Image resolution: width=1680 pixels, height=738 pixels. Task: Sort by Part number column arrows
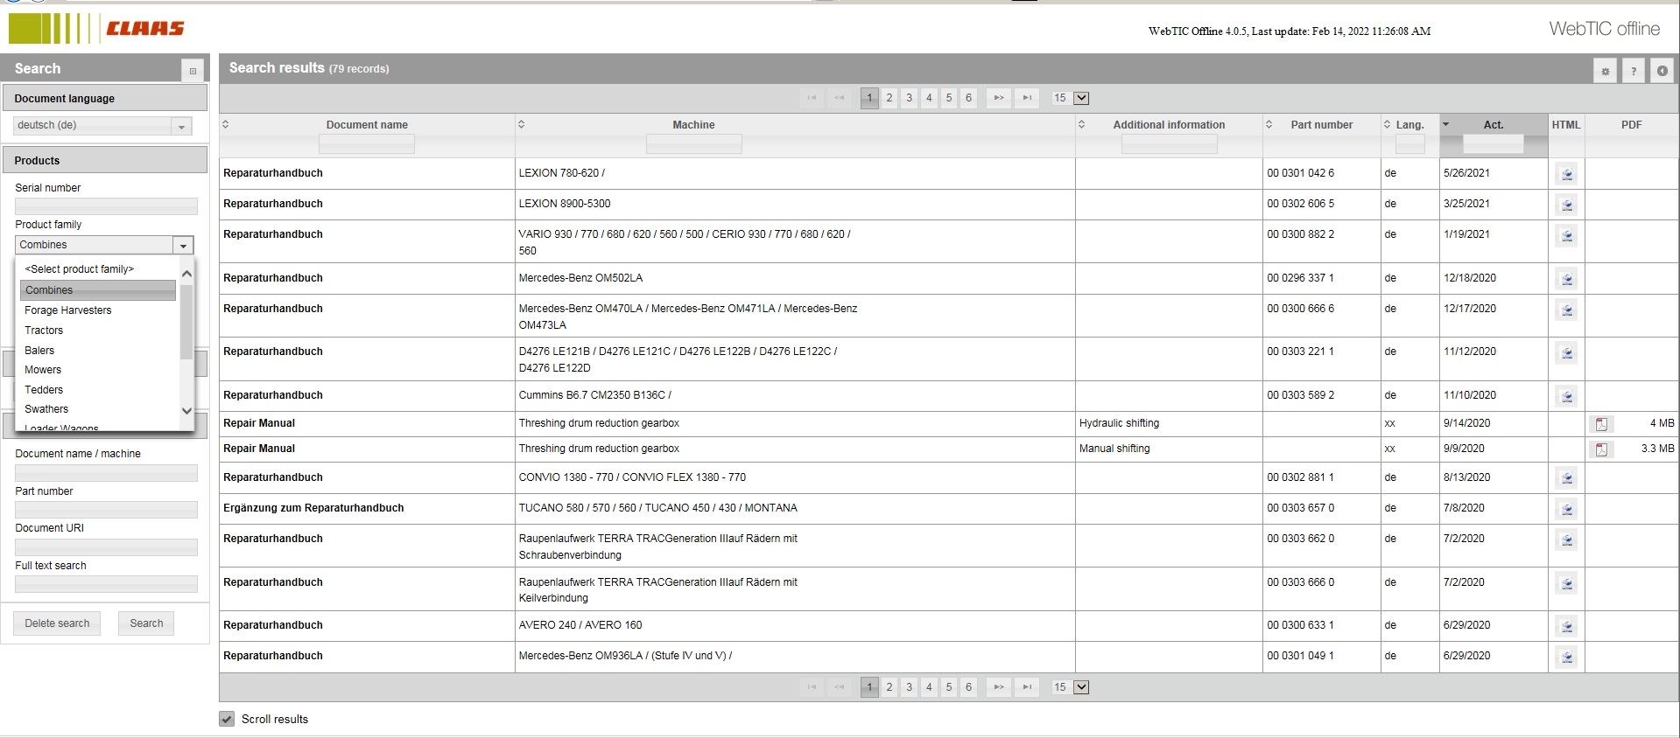coord(1269,125)
